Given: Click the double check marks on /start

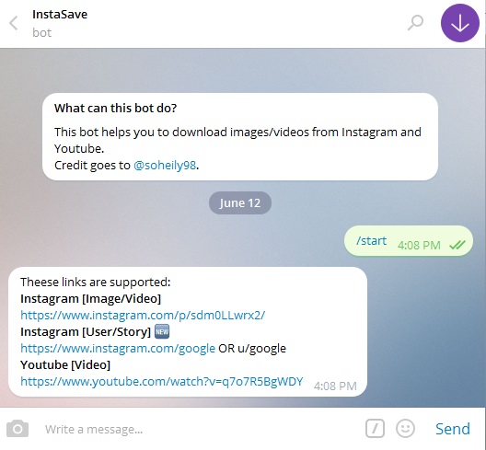Looking at the screenshot, I should 457,245.
